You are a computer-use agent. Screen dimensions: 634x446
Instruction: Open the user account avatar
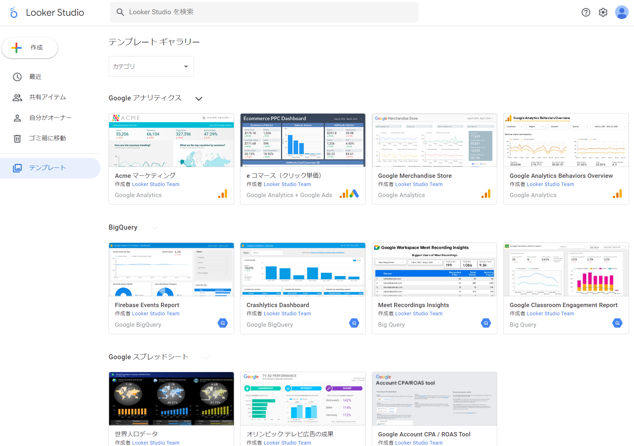[621, 12]
